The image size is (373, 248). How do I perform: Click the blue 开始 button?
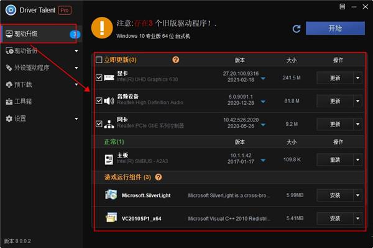(335, 29)
